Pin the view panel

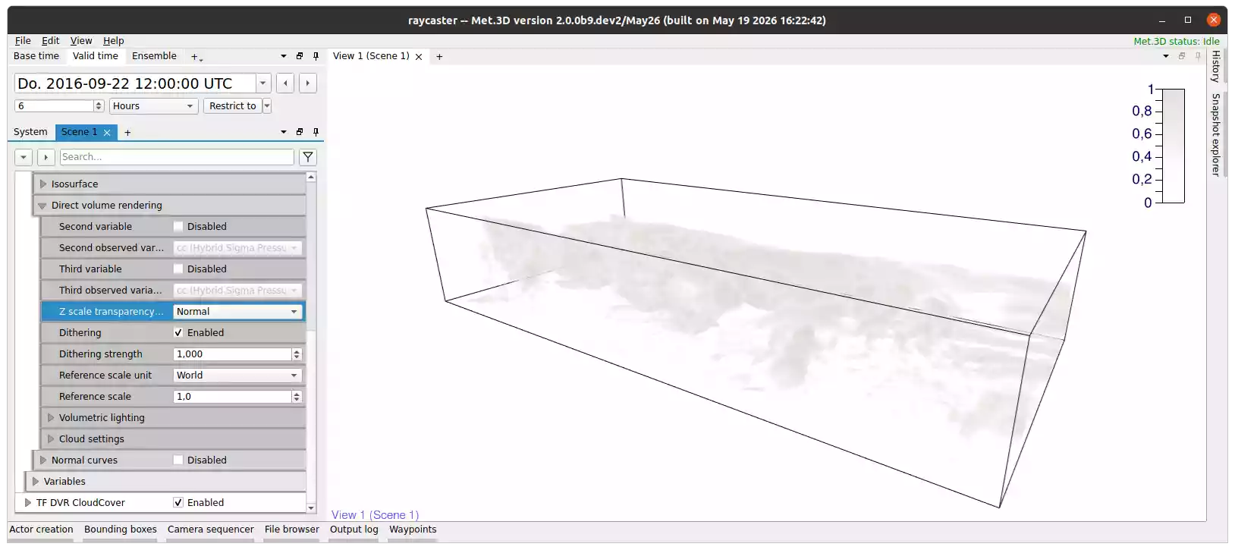(x=1198, y=56)
